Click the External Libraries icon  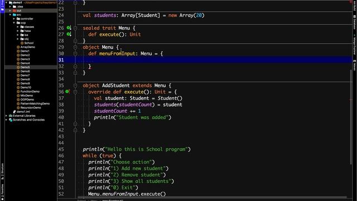tap(11, 116)
